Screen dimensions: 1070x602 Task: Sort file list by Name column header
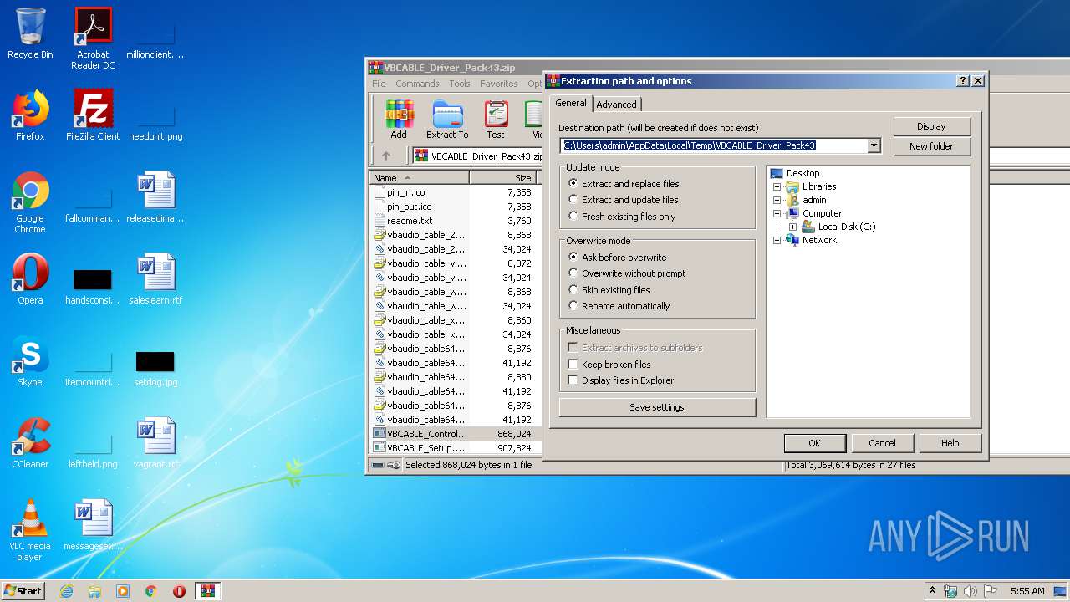coord(419,178)
